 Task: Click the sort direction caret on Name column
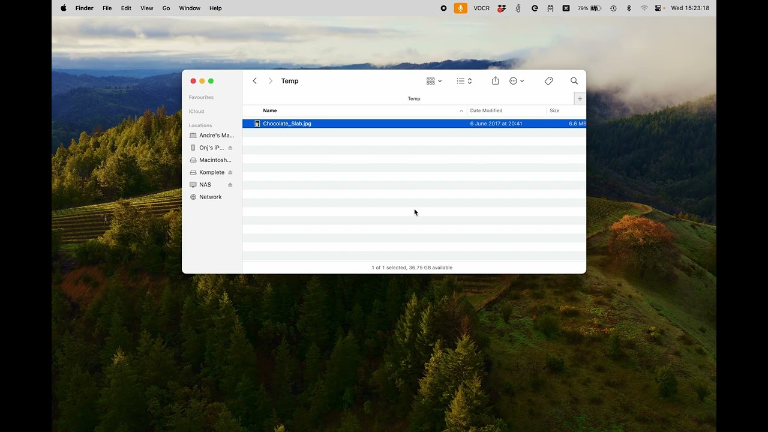[461, 110]
